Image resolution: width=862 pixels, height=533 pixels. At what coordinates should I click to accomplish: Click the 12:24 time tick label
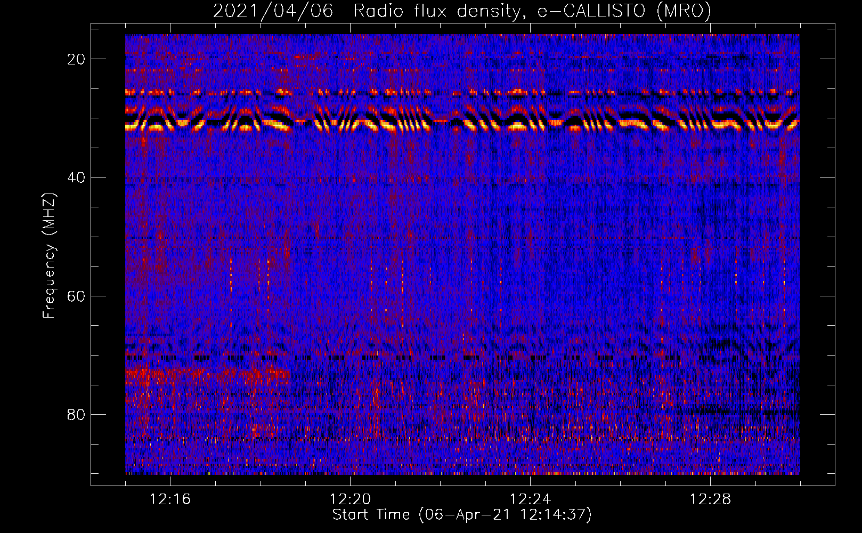coord(530,499)
